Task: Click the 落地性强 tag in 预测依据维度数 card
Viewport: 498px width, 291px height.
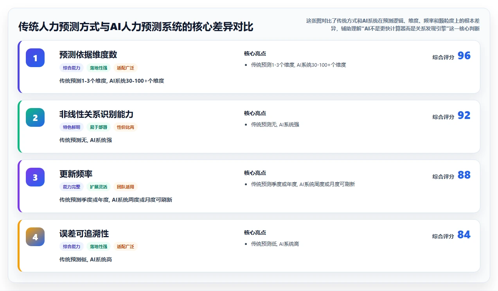Action: point(99,67)
